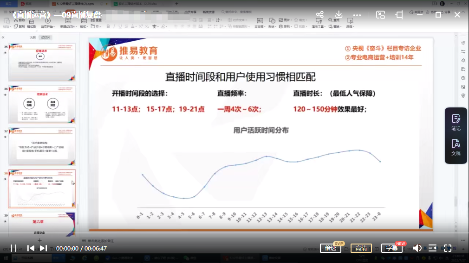This screenshot has width=469, height=263.
Task: Open the 字幕 subtitle settings
Action: pos(392,248)
